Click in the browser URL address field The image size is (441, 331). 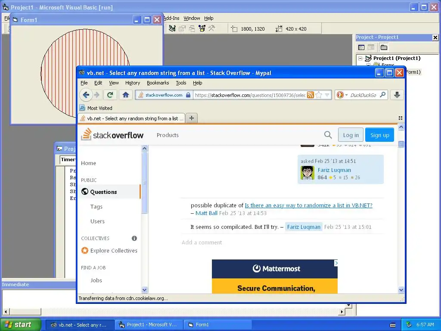pos(250,95)
